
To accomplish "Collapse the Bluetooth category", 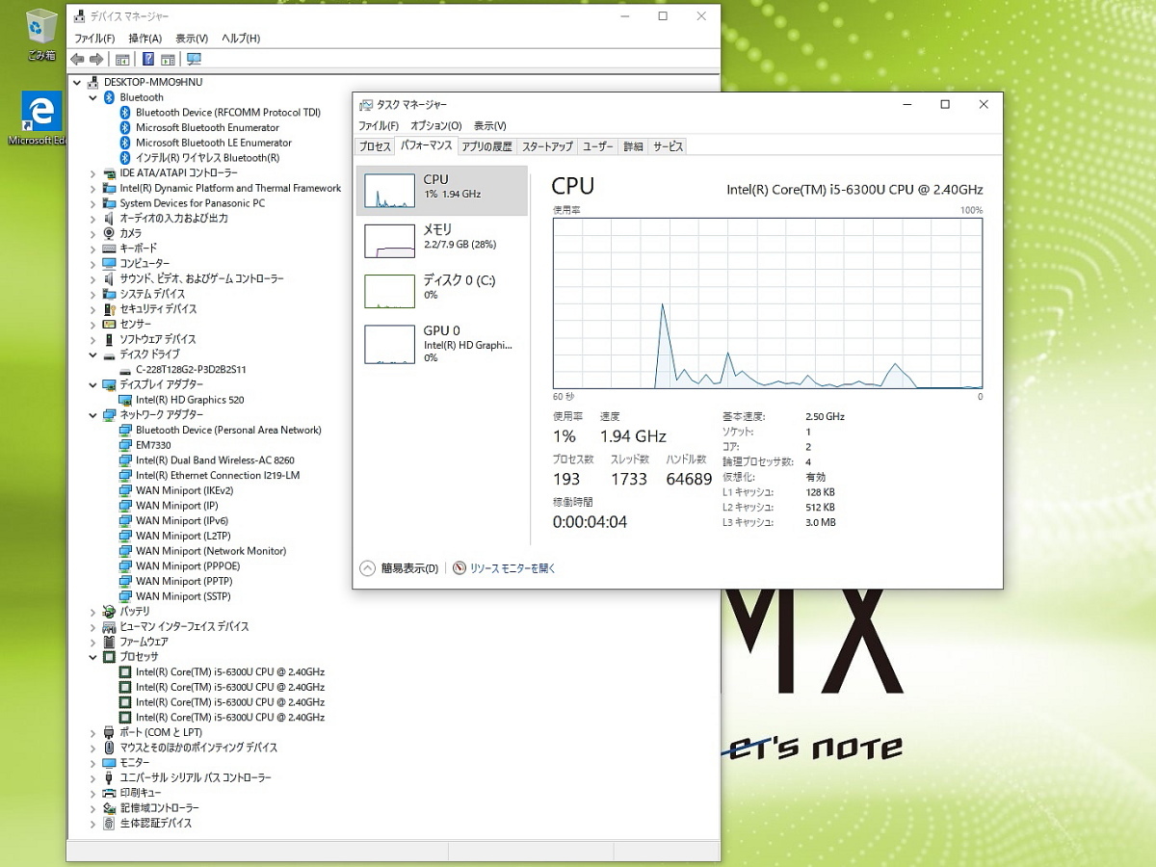I will (x=93, y=97).
